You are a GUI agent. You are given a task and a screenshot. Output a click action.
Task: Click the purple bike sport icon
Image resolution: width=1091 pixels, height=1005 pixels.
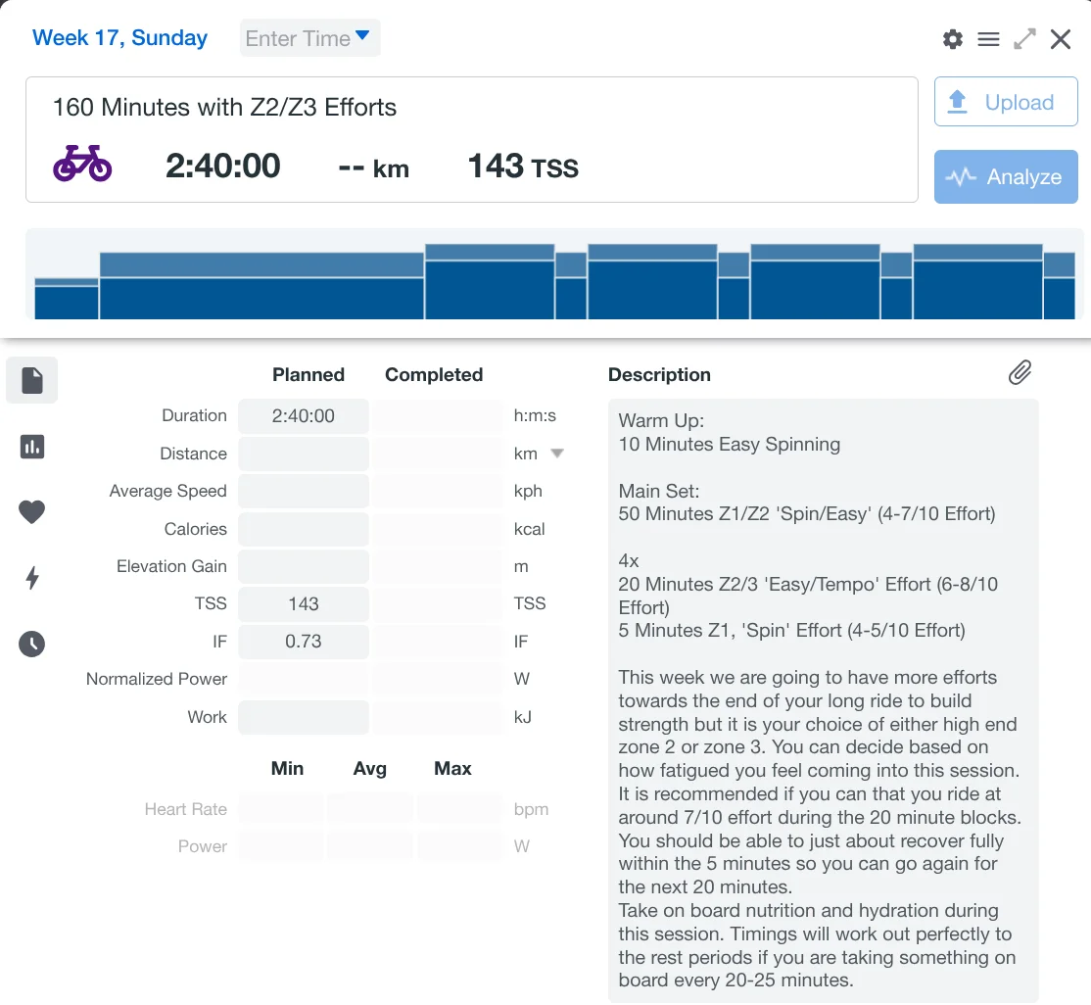[x=82, y=163]
